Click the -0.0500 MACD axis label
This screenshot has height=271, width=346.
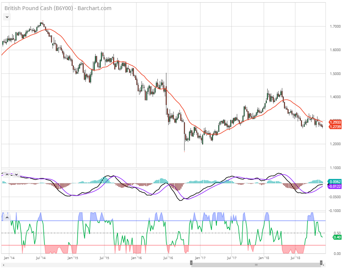(x=335, y=197)
